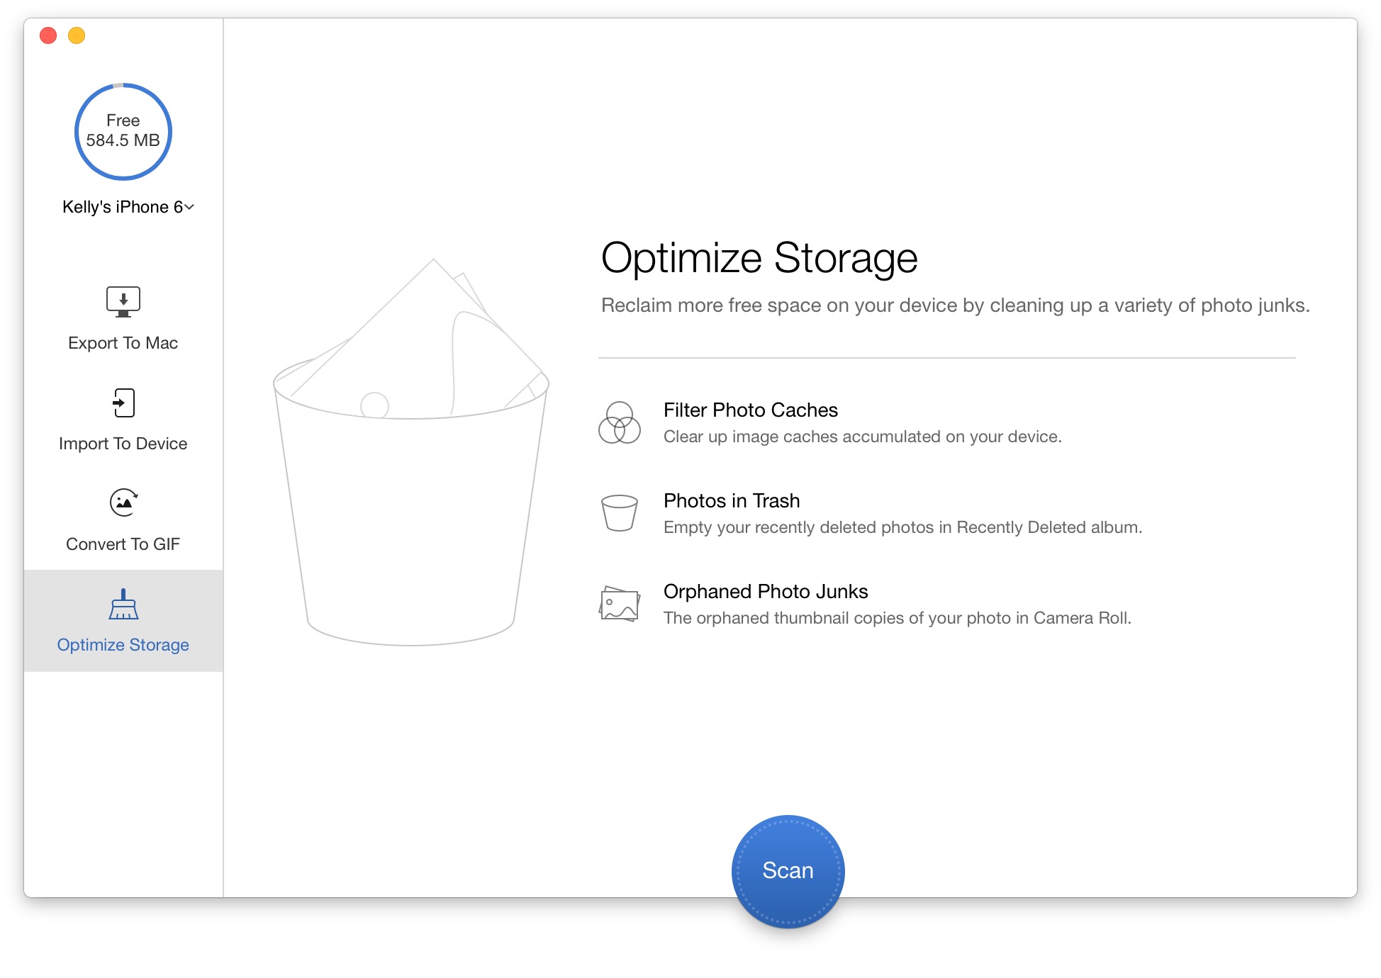Click 'Empty your recently deleted photos' text
This screenshot has width=1381, height=978.
click(x=903, y=527)
